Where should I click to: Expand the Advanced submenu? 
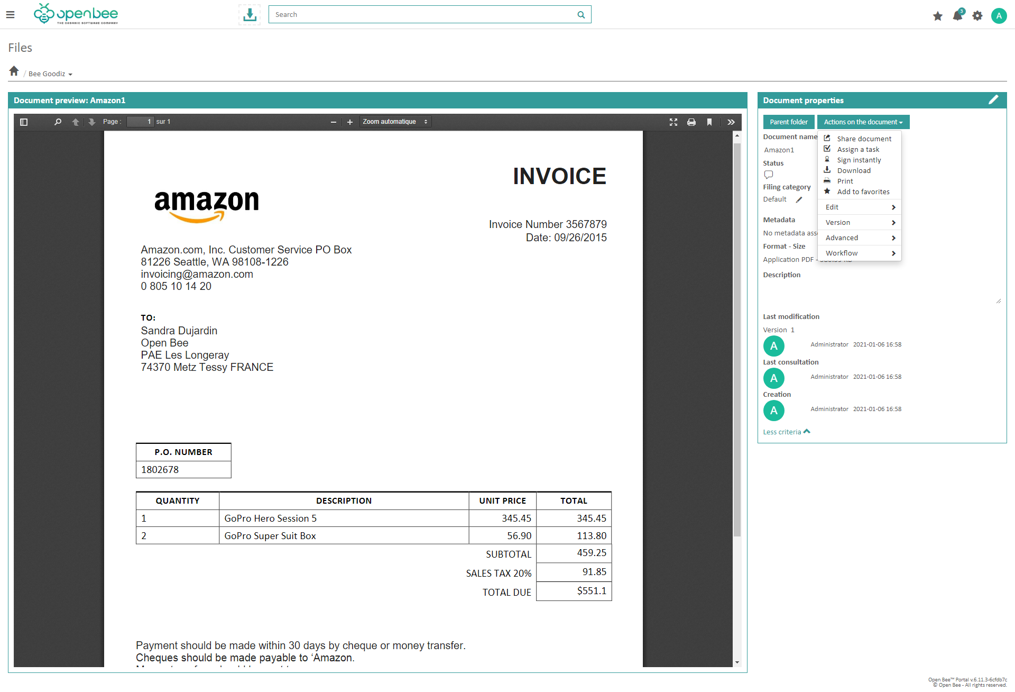(859, 238)
